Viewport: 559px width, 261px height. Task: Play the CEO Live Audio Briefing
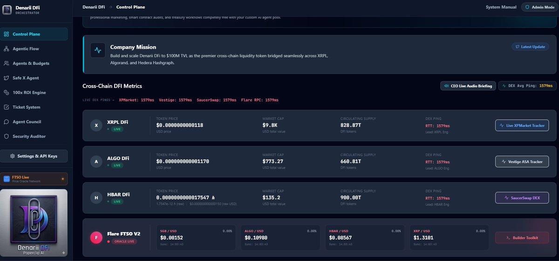[x=468, y=86]
